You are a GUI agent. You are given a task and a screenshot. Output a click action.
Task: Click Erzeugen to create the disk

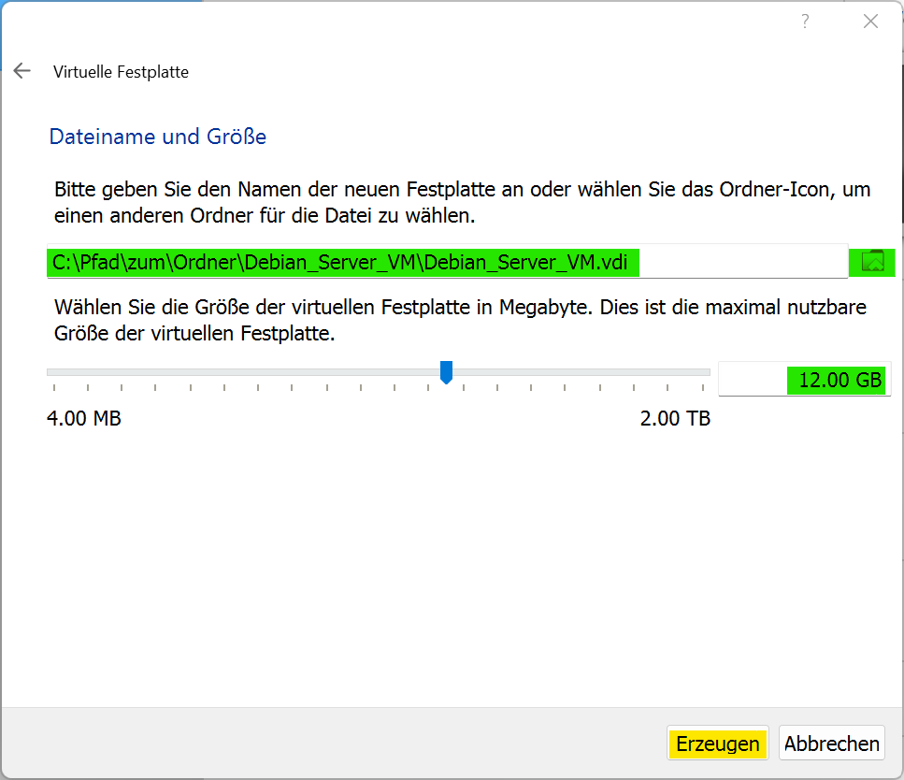pos(718,744)
